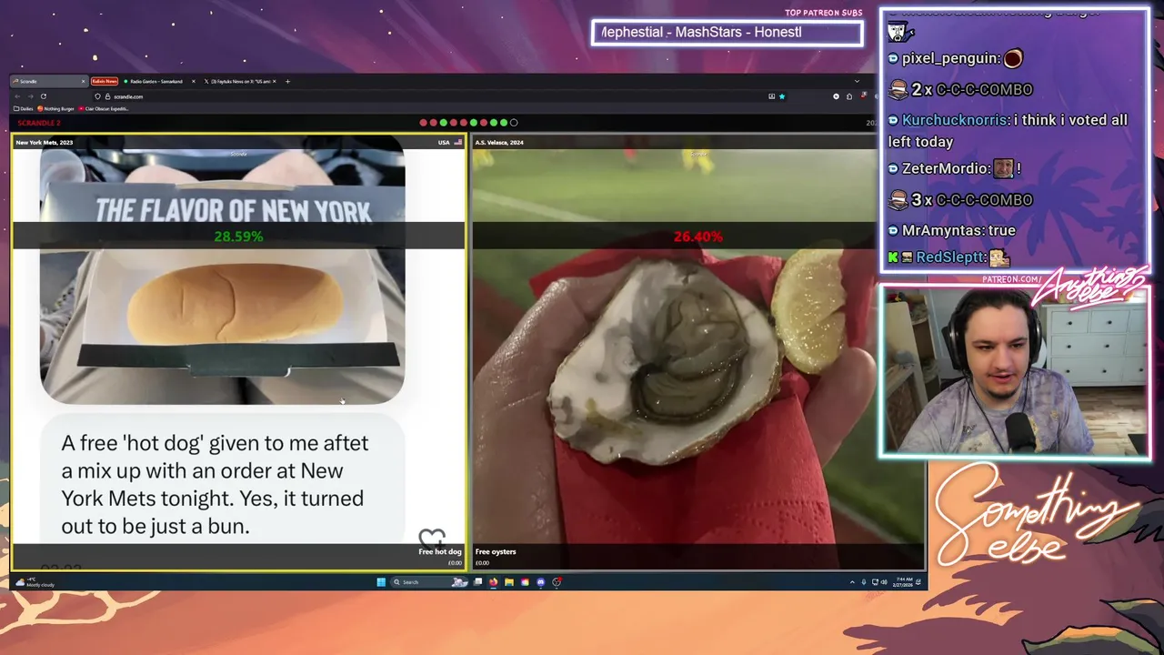
Task: Bookmark page with the blue star icon
Action: pyautogui.click(x=782, y=96)
